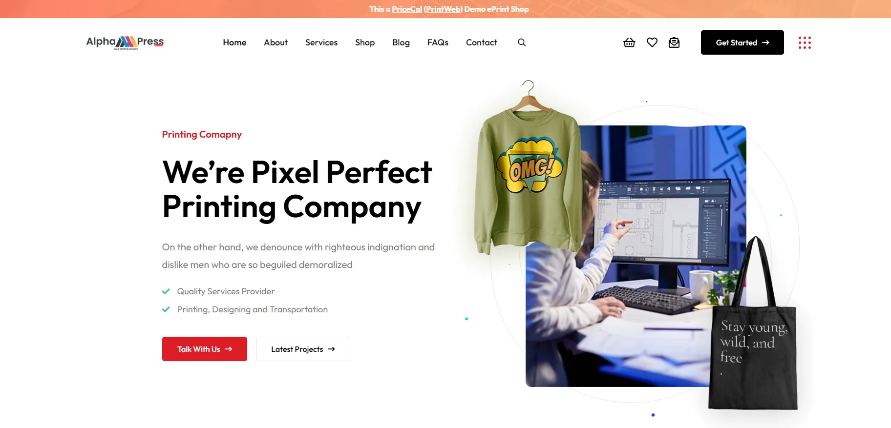891x428 pixels.
Task: Open the envelope mail icon
Action: (674, 42)
